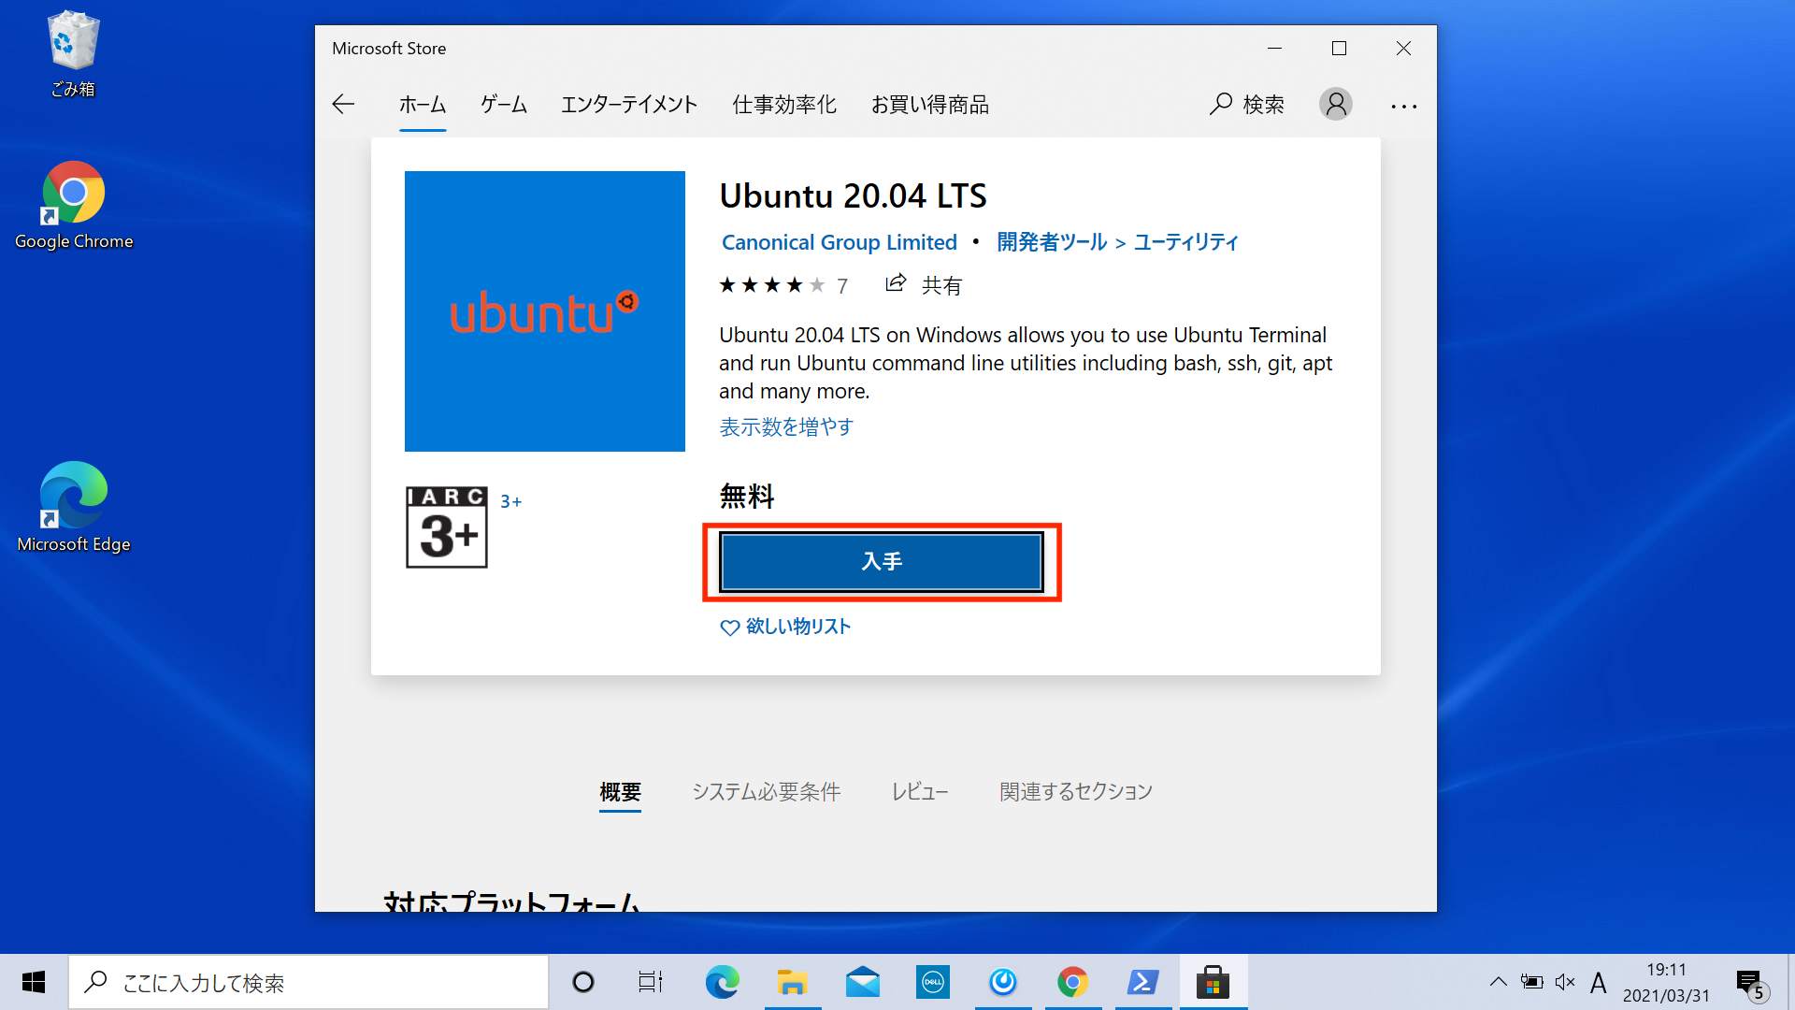This screenshot has width=1795, height=1010.
Task: Expand description with 表示数を増やす
Action: coord(786,427)
